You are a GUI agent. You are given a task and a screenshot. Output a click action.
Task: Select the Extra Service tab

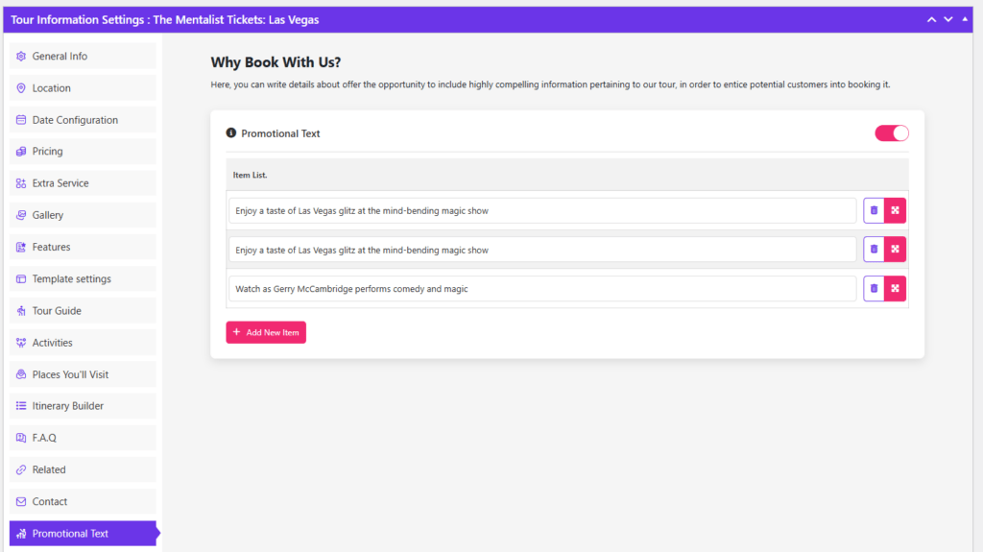point(83,183)
